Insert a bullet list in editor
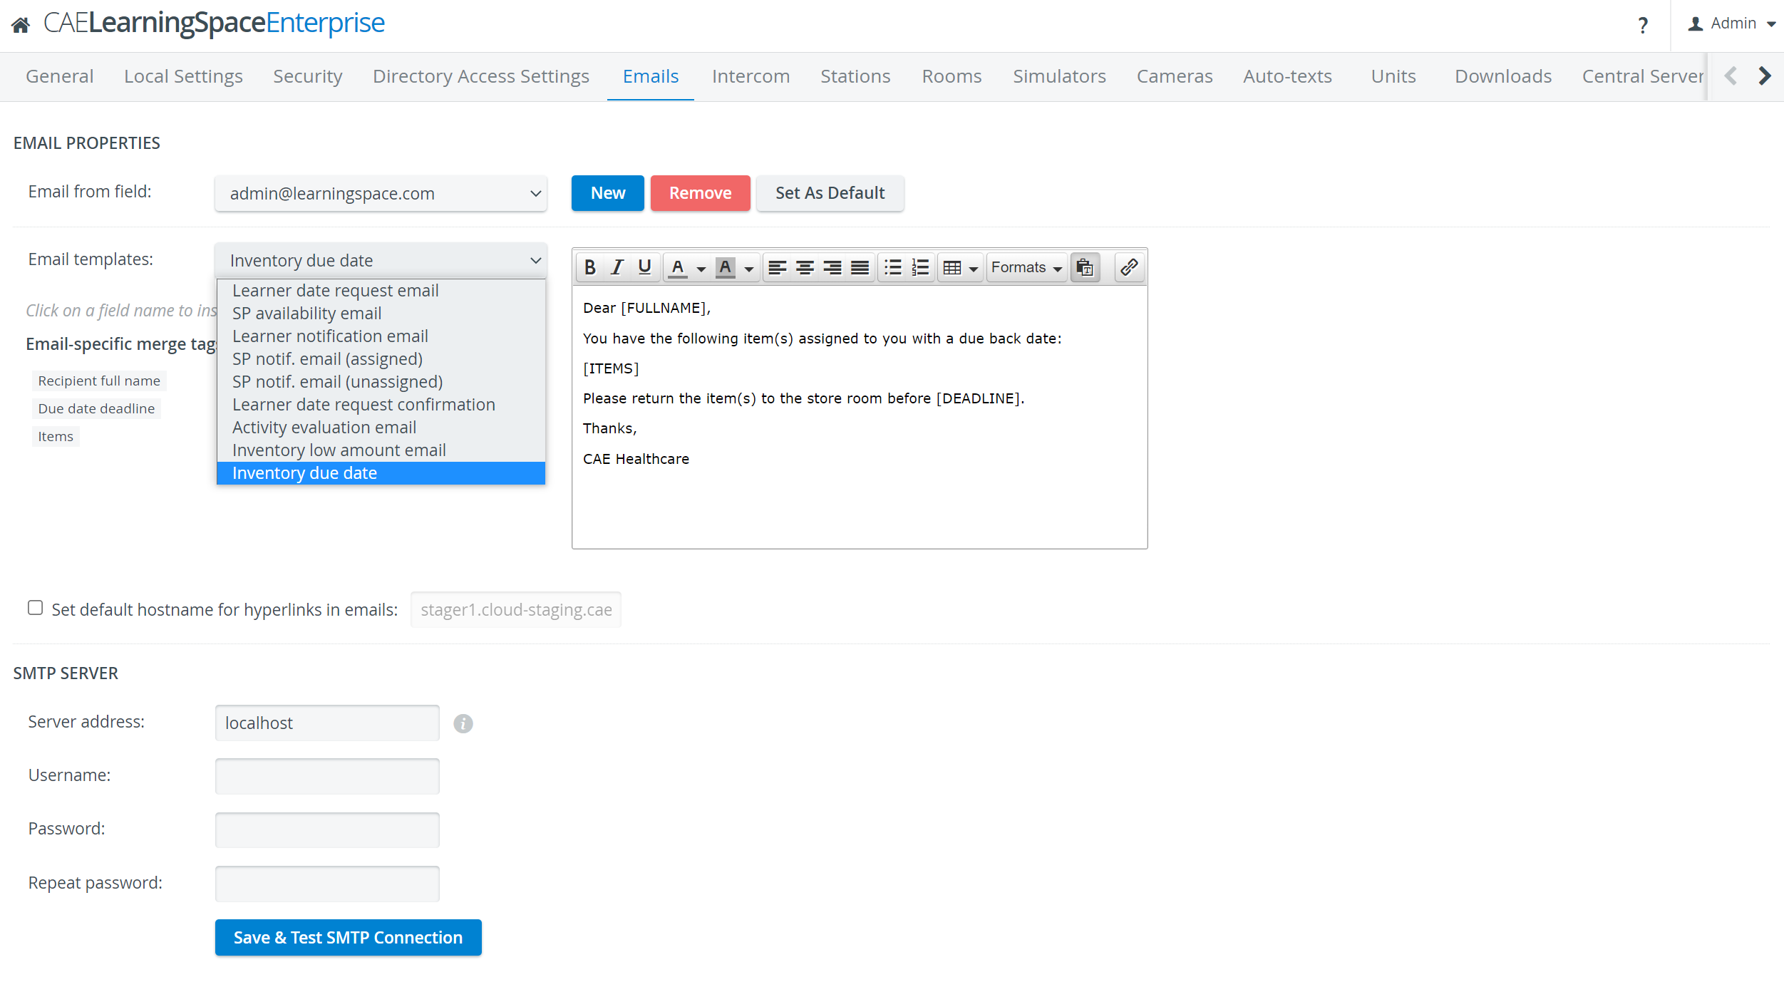Viewport: 1784px width, 982px height. pos(893,267)
